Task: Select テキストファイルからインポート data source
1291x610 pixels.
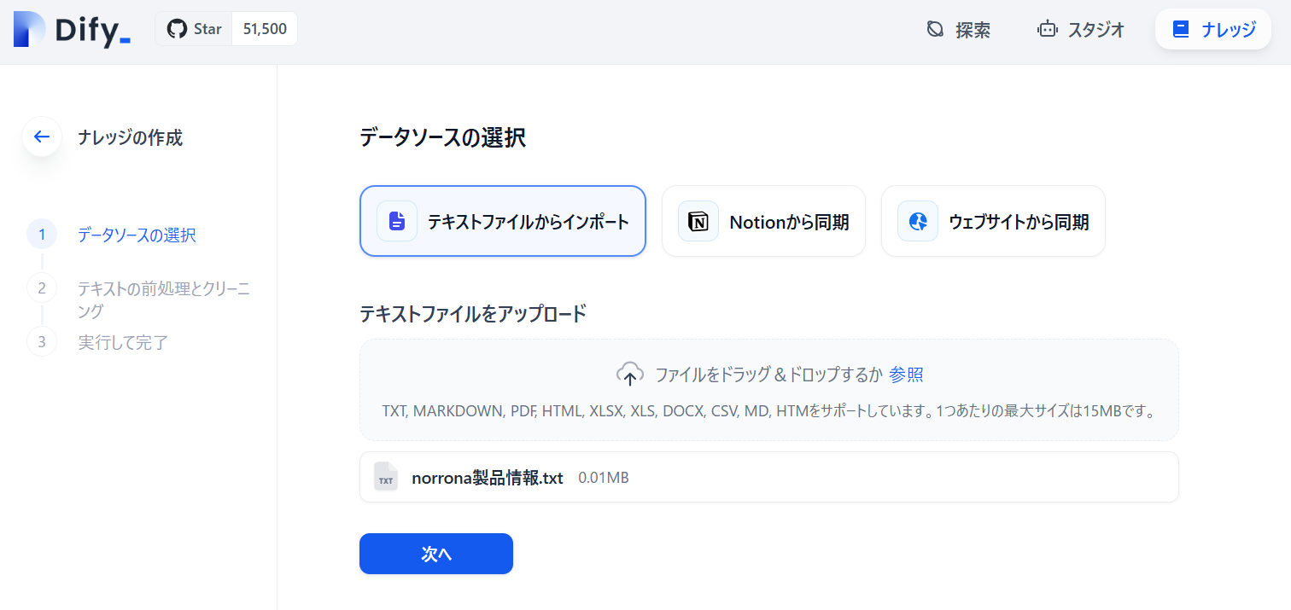Action: [503, 221]
